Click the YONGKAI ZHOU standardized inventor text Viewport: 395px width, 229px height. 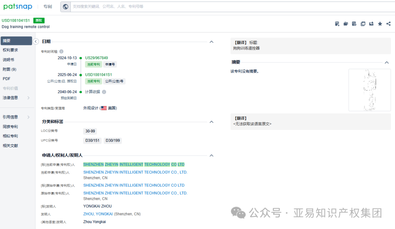click(98, 206)
